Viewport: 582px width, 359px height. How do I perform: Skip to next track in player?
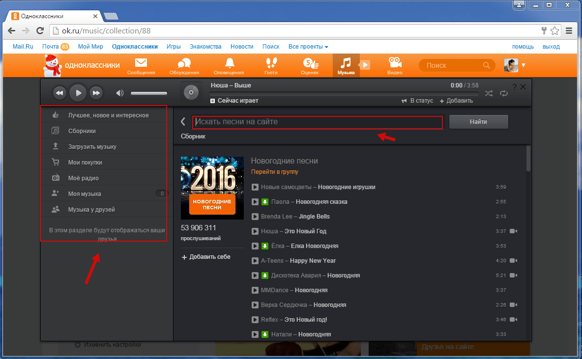pos(96,92)
